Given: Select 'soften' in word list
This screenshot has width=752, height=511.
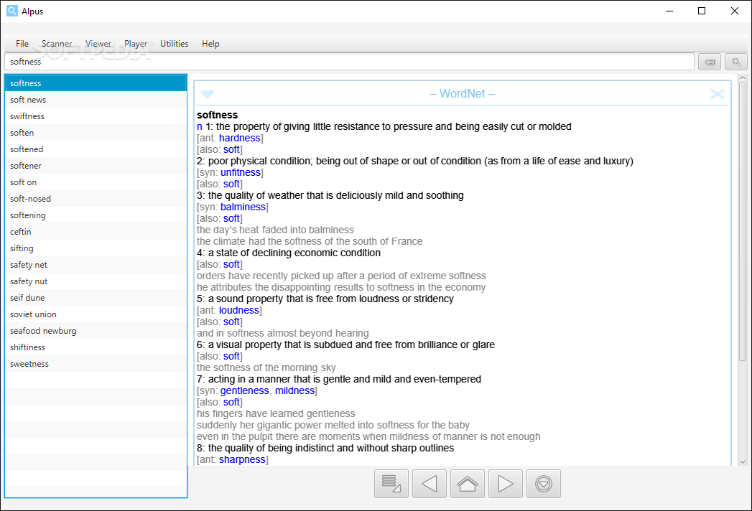Looking at the screenshot, I should 96,133.
